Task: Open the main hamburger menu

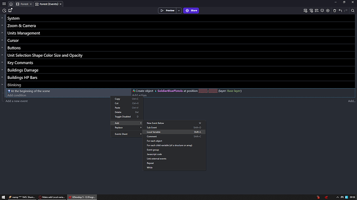Action: 4,4
